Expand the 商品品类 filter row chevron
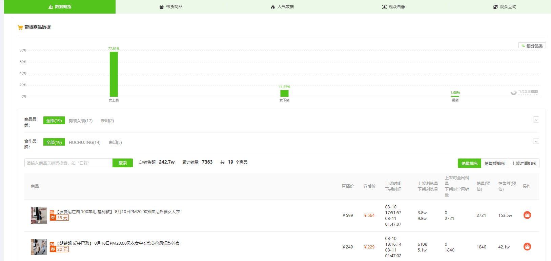 536,119
